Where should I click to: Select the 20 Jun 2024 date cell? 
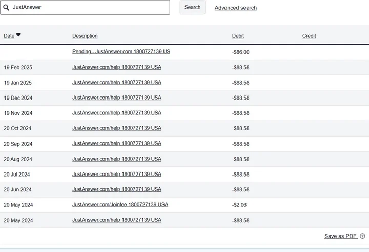pos(17,189)
